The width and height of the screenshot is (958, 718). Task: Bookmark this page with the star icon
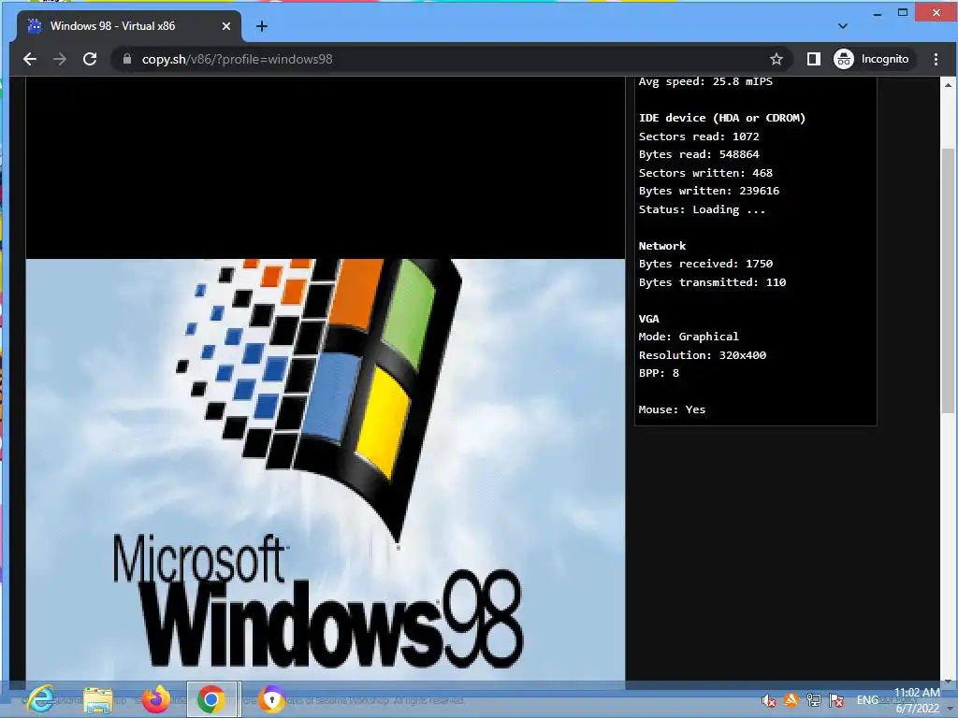pos(776,59)
